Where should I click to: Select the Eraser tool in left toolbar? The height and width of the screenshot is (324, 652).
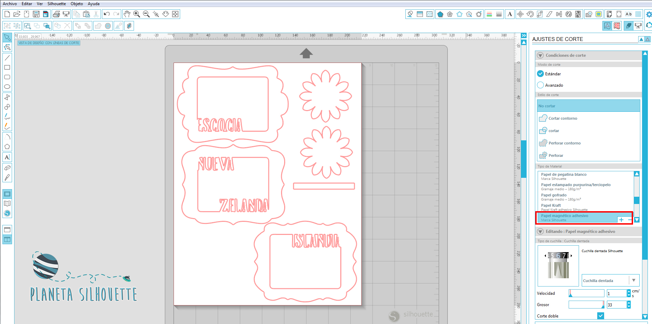tap(7, 168)
